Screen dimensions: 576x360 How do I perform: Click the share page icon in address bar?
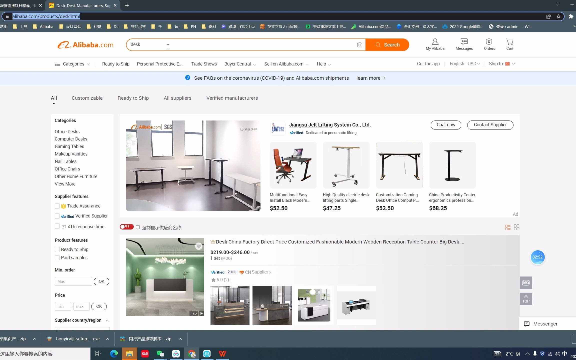pos(548,16)
